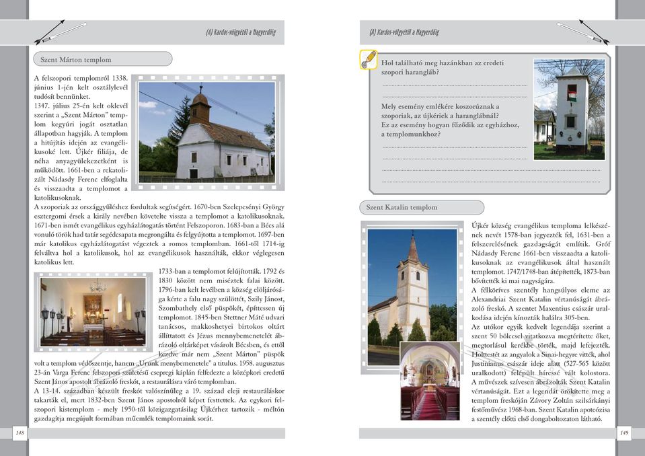Click the text 'katolikus lett.' ending the paragraph

click(x=54, y=262)
